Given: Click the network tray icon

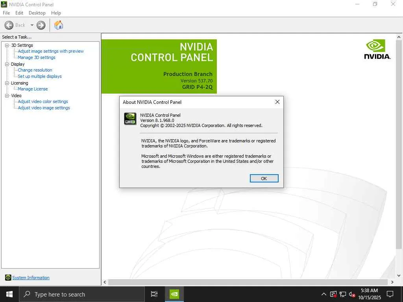Looking at the screenshot, I should [343, 294].
